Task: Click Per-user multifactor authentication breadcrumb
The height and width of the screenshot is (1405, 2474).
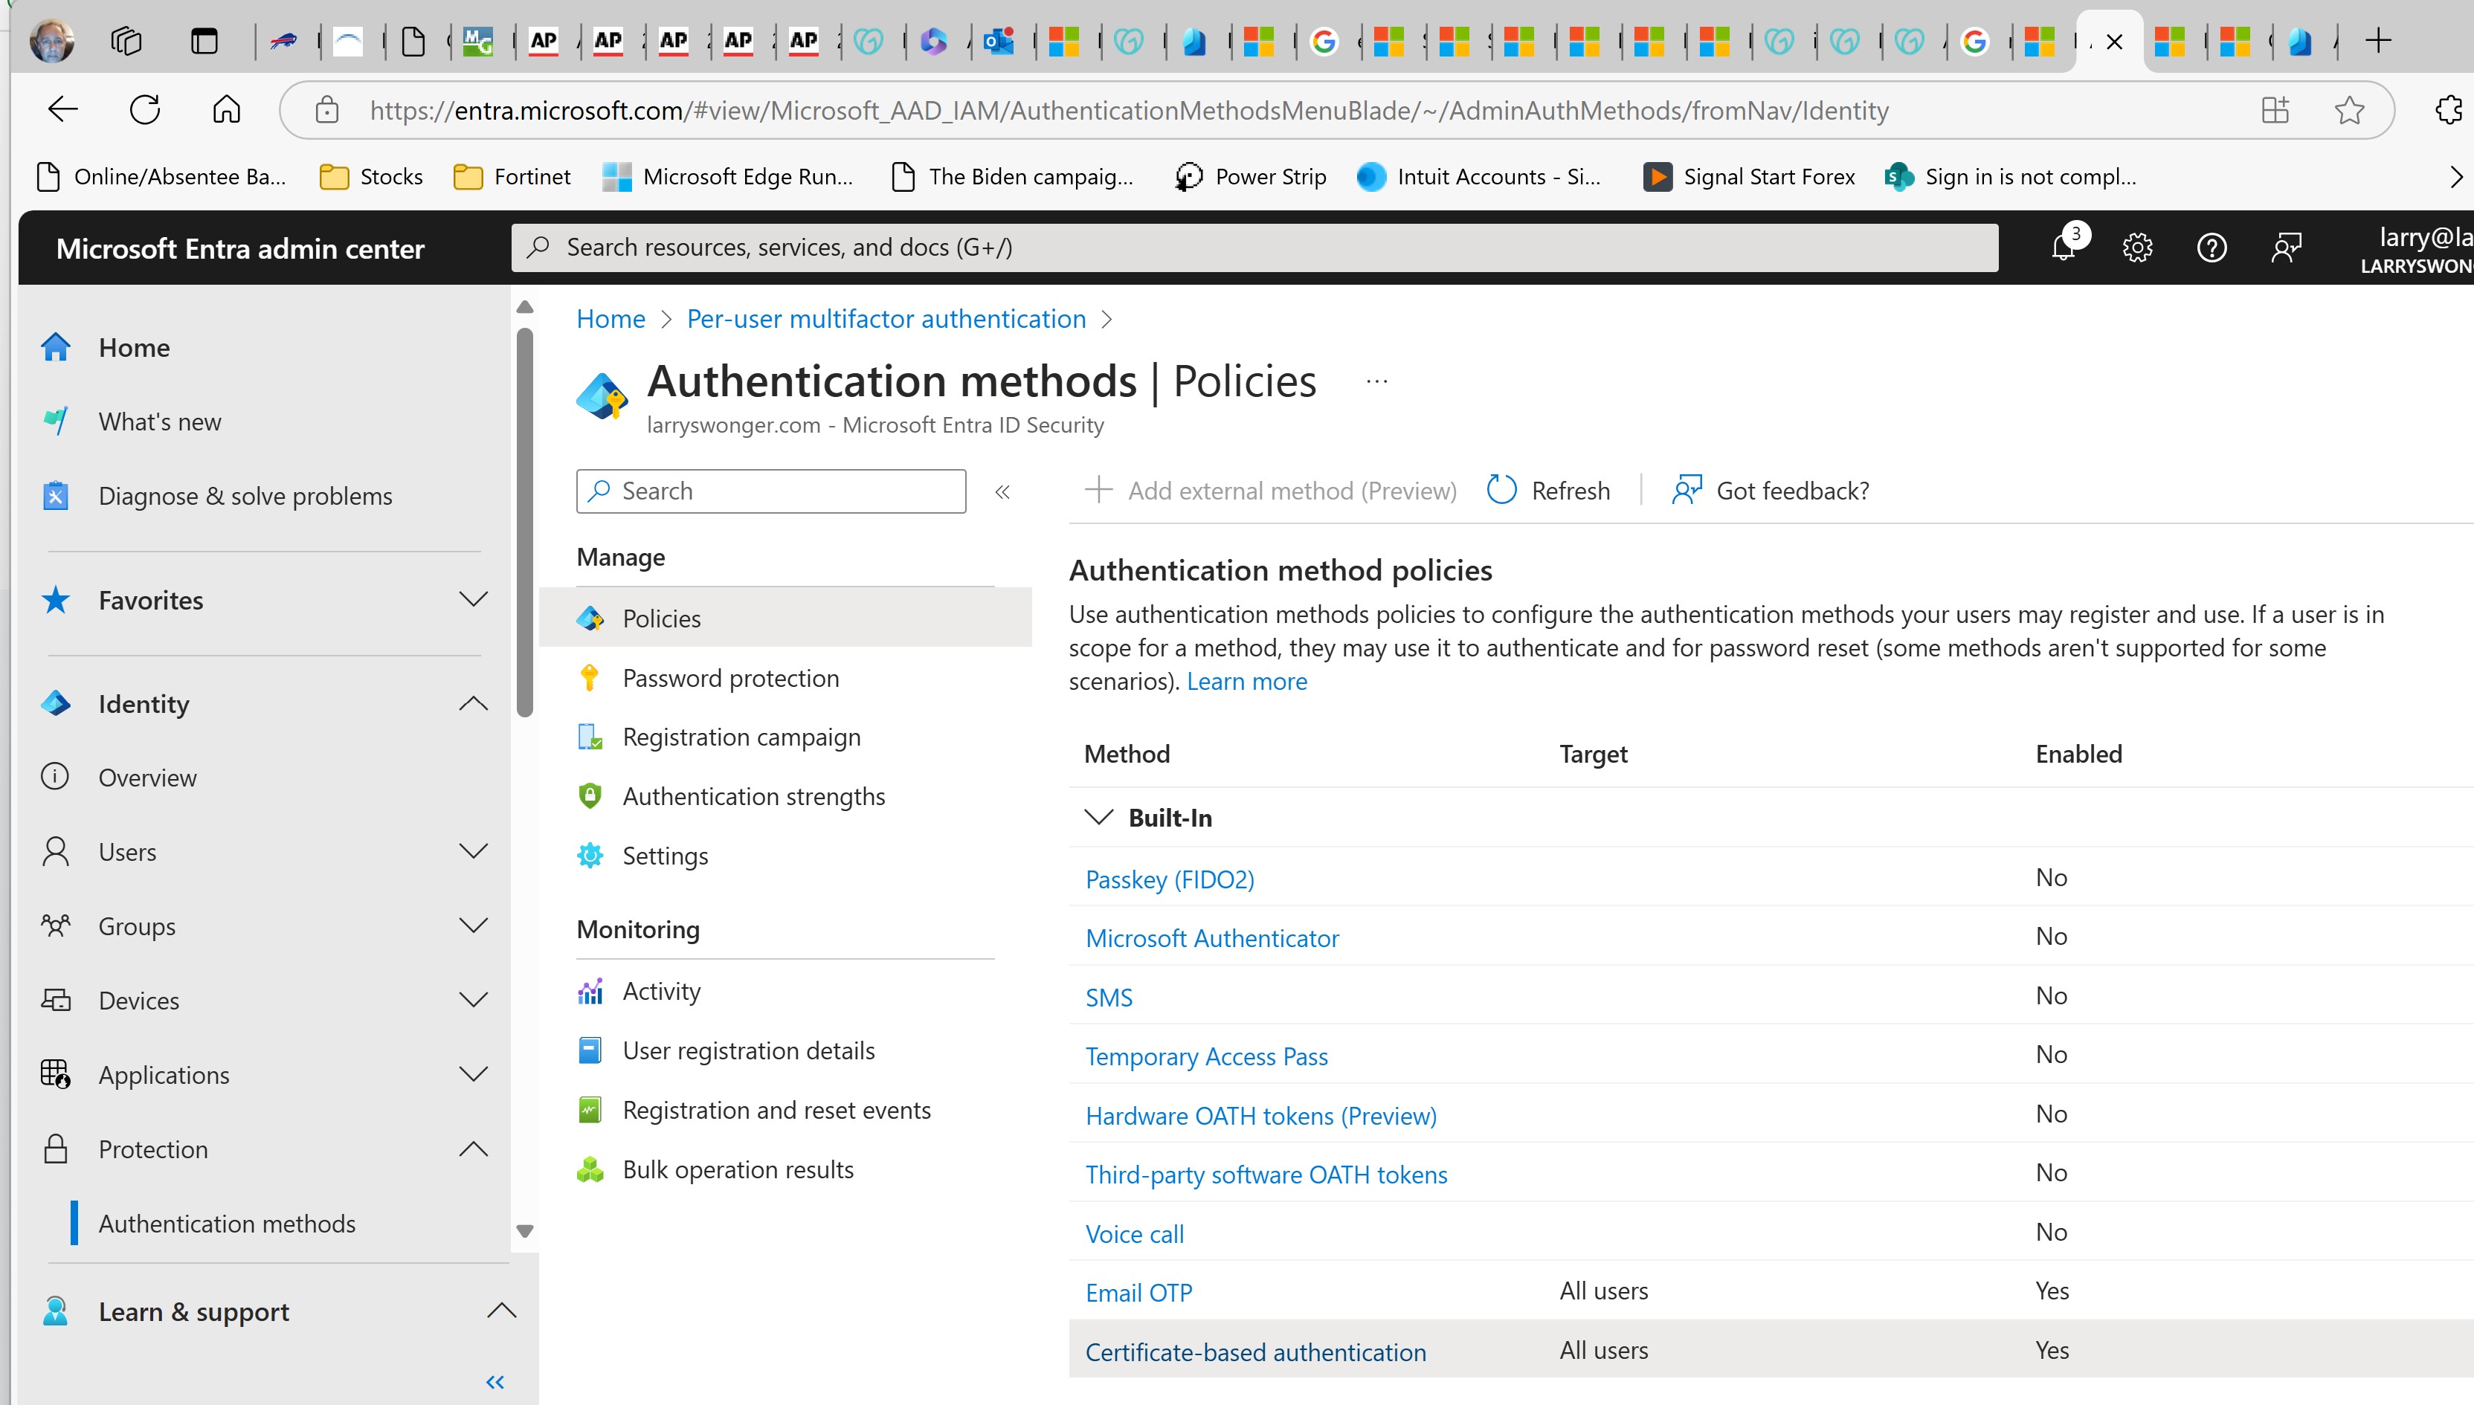Action: (885, 318)
